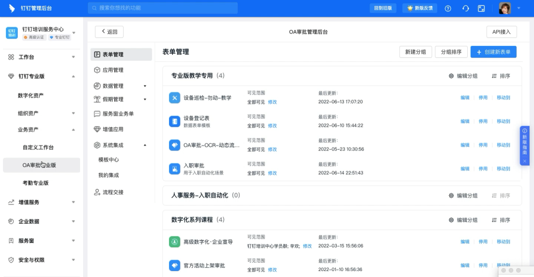
Task: Open user avatar in top right
Action: [x=505, y=8]
